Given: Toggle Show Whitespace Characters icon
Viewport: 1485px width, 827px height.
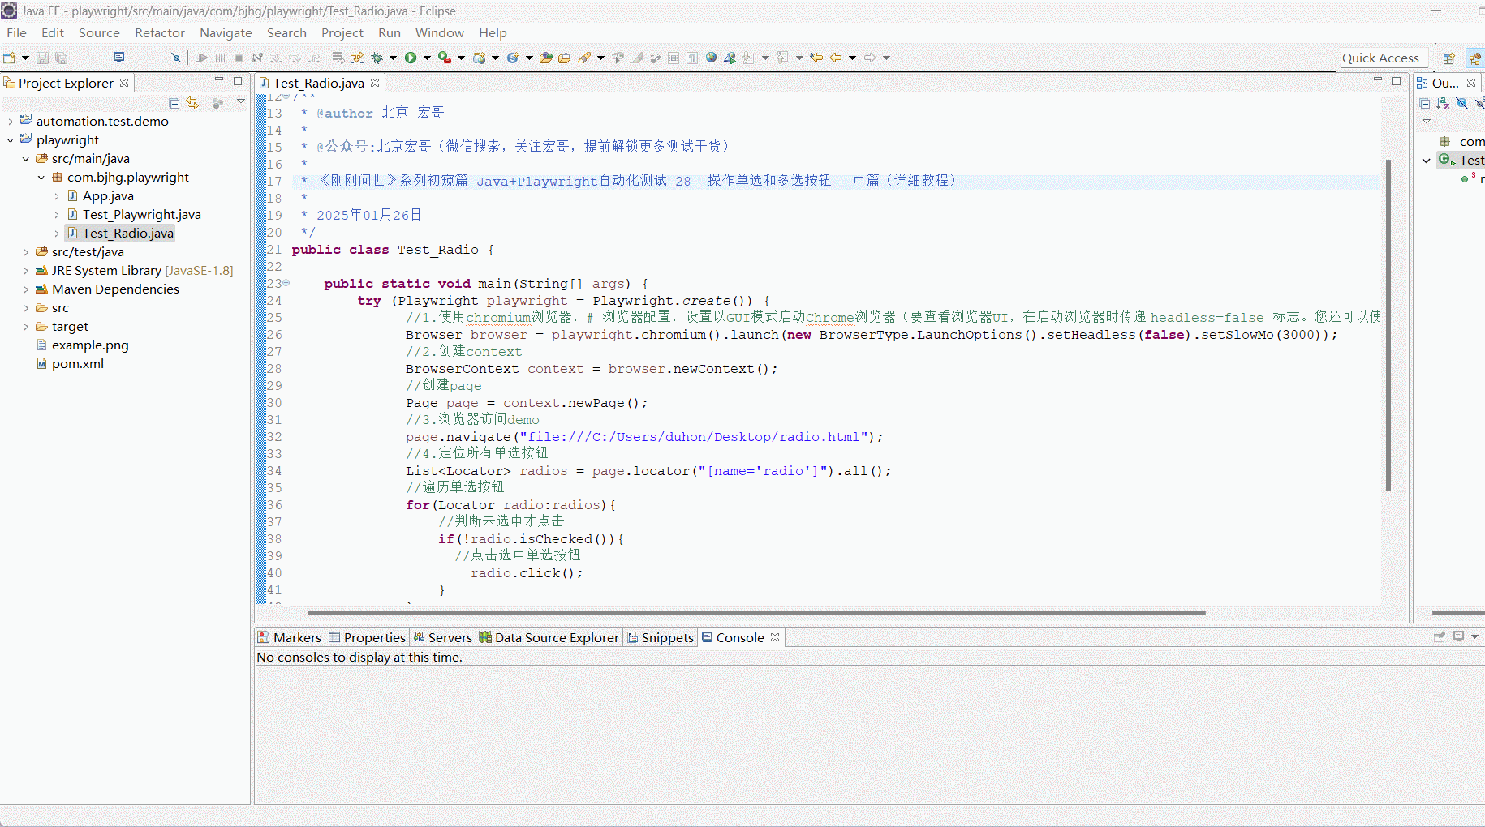Looking at the screenshot, I should tap(692, 58).
